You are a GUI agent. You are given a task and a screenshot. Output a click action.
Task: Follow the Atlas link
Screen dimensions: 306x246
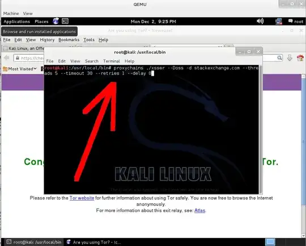coord(199,210)
